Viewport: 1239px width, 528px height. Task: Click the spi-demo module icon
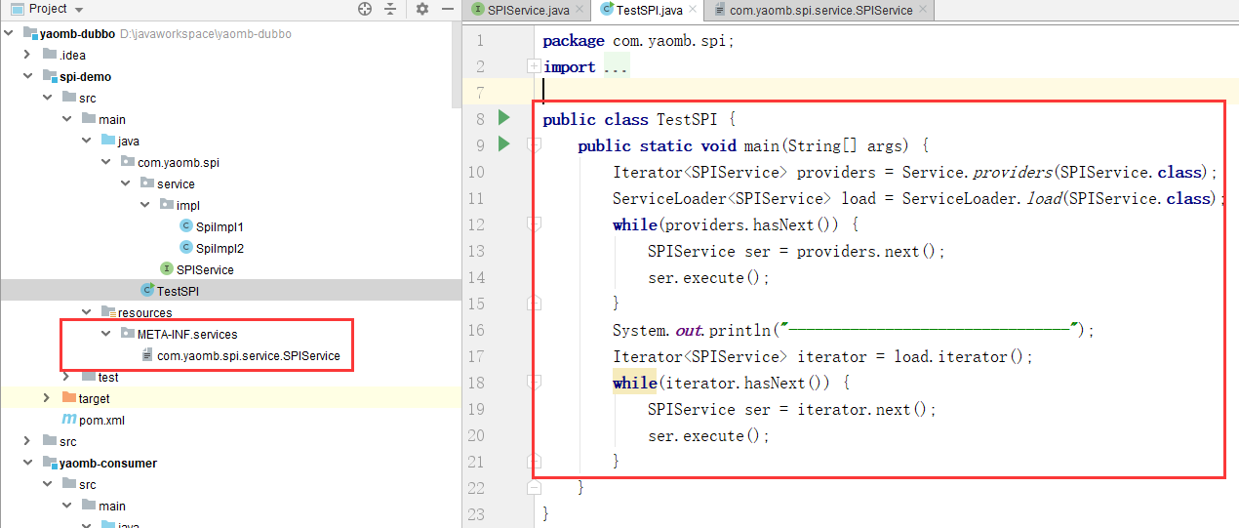(50, 76)
